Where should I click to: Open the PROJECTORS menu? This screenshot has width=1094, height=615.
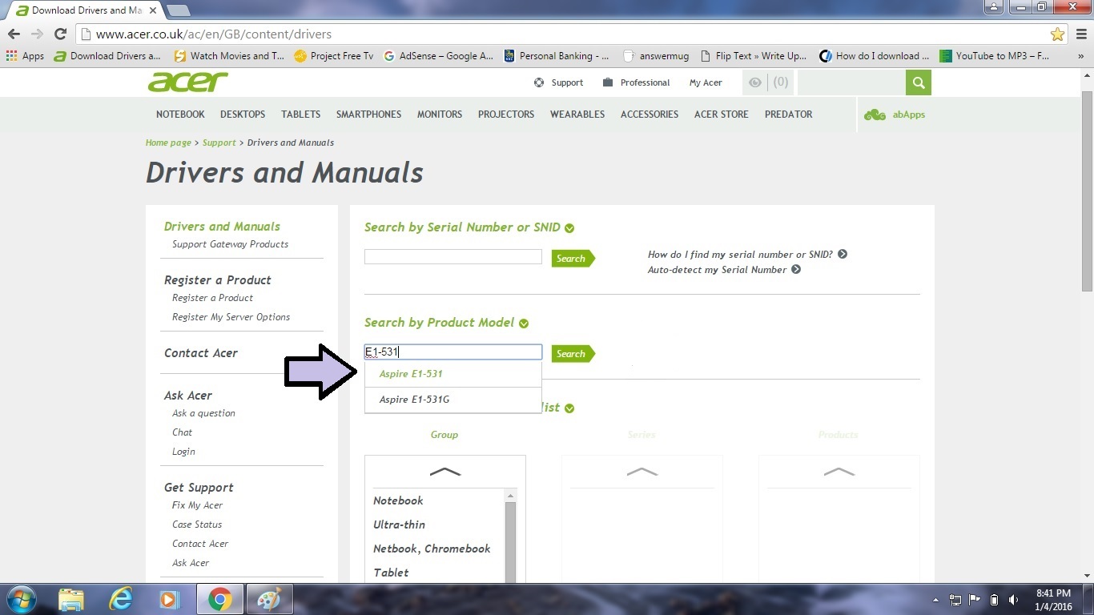[x=506, y=115]
